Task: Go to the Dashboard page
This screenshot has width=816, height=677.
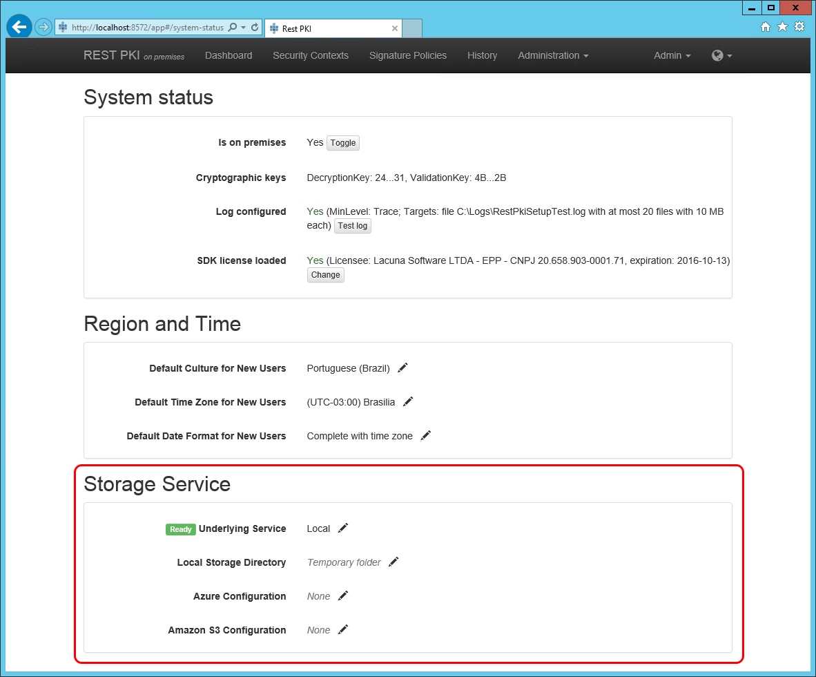Action: coord(229,55)
